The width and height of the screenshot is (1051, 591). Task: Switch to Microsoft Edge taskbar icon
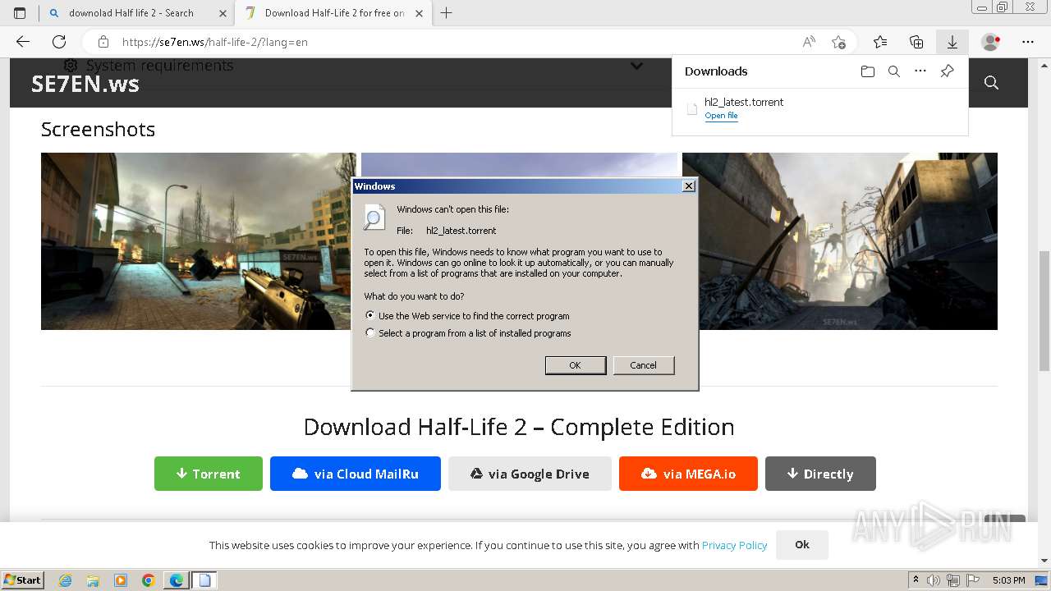[177, 580]
